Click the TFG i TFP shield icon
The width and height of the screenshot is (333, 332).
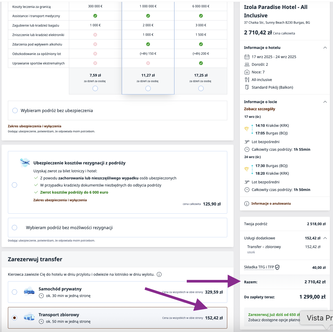(x=277, y=267)
